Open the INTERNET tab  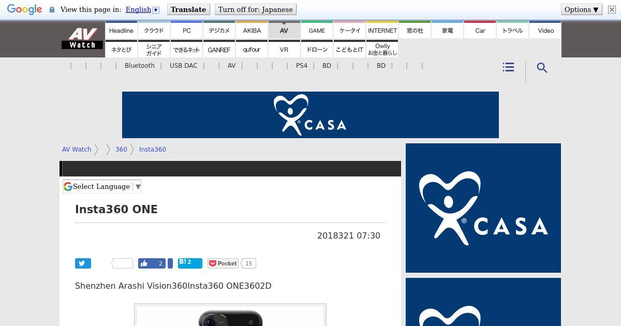tap(382, 31)
